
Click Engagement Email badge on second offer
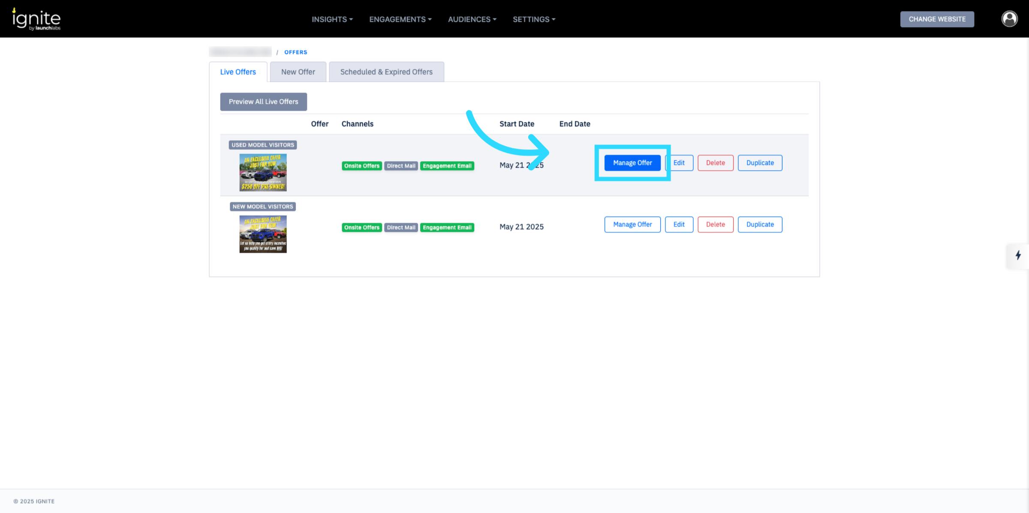pos(447,228)
